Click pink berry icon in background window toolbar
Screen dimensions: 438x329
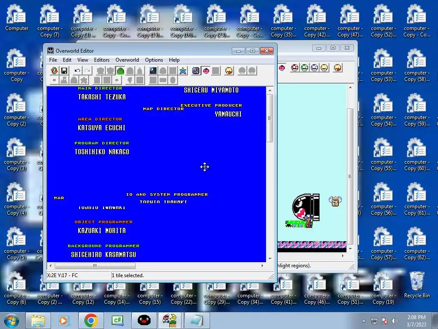[282, 68]
